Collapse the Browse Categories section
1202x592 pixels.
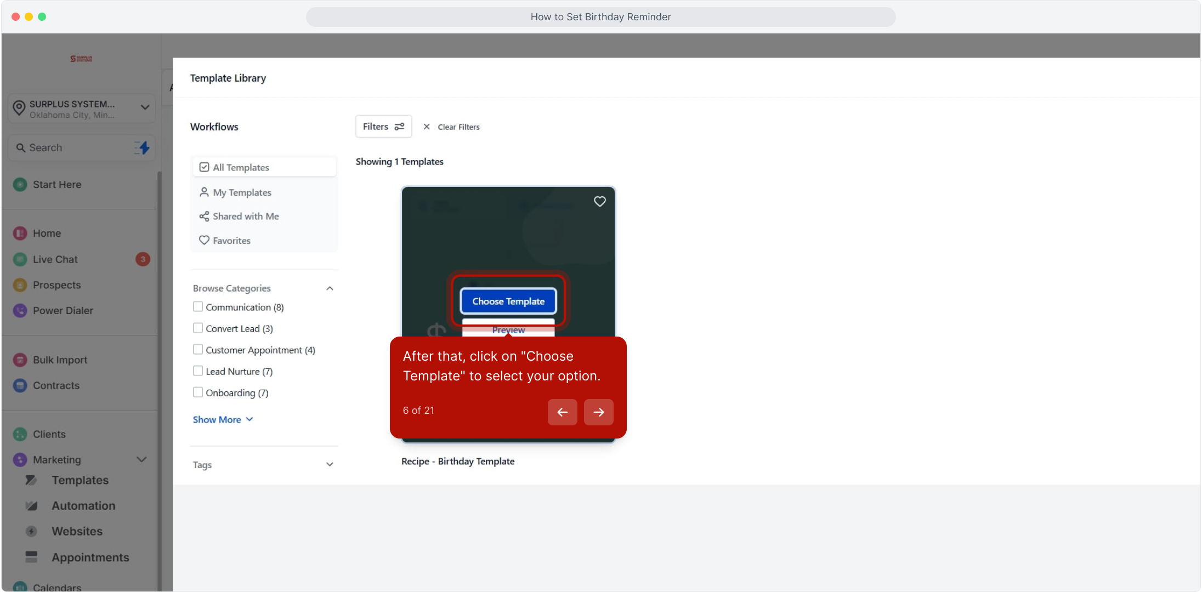coord(330,288)
